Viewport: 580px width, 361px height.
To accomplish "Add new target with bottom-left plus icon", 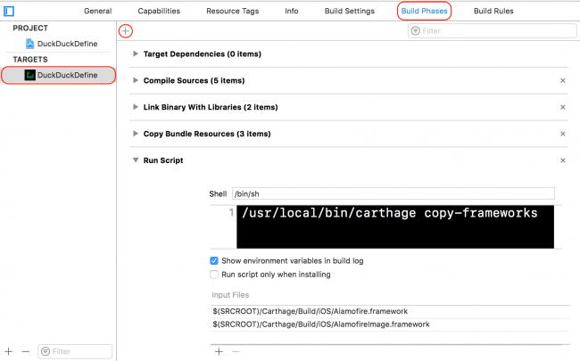I will click(9, 351).
